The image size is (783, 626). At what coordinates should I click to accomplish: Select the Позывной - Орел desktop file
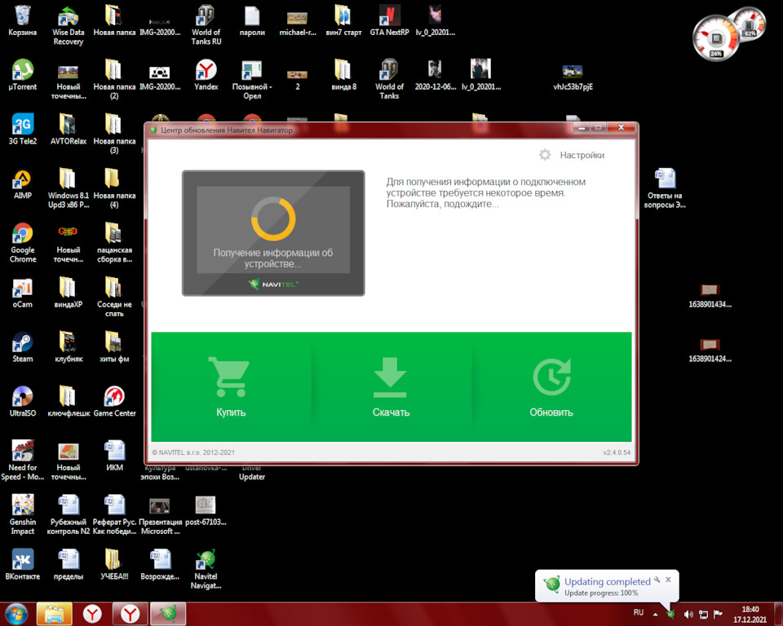point(252,80)
